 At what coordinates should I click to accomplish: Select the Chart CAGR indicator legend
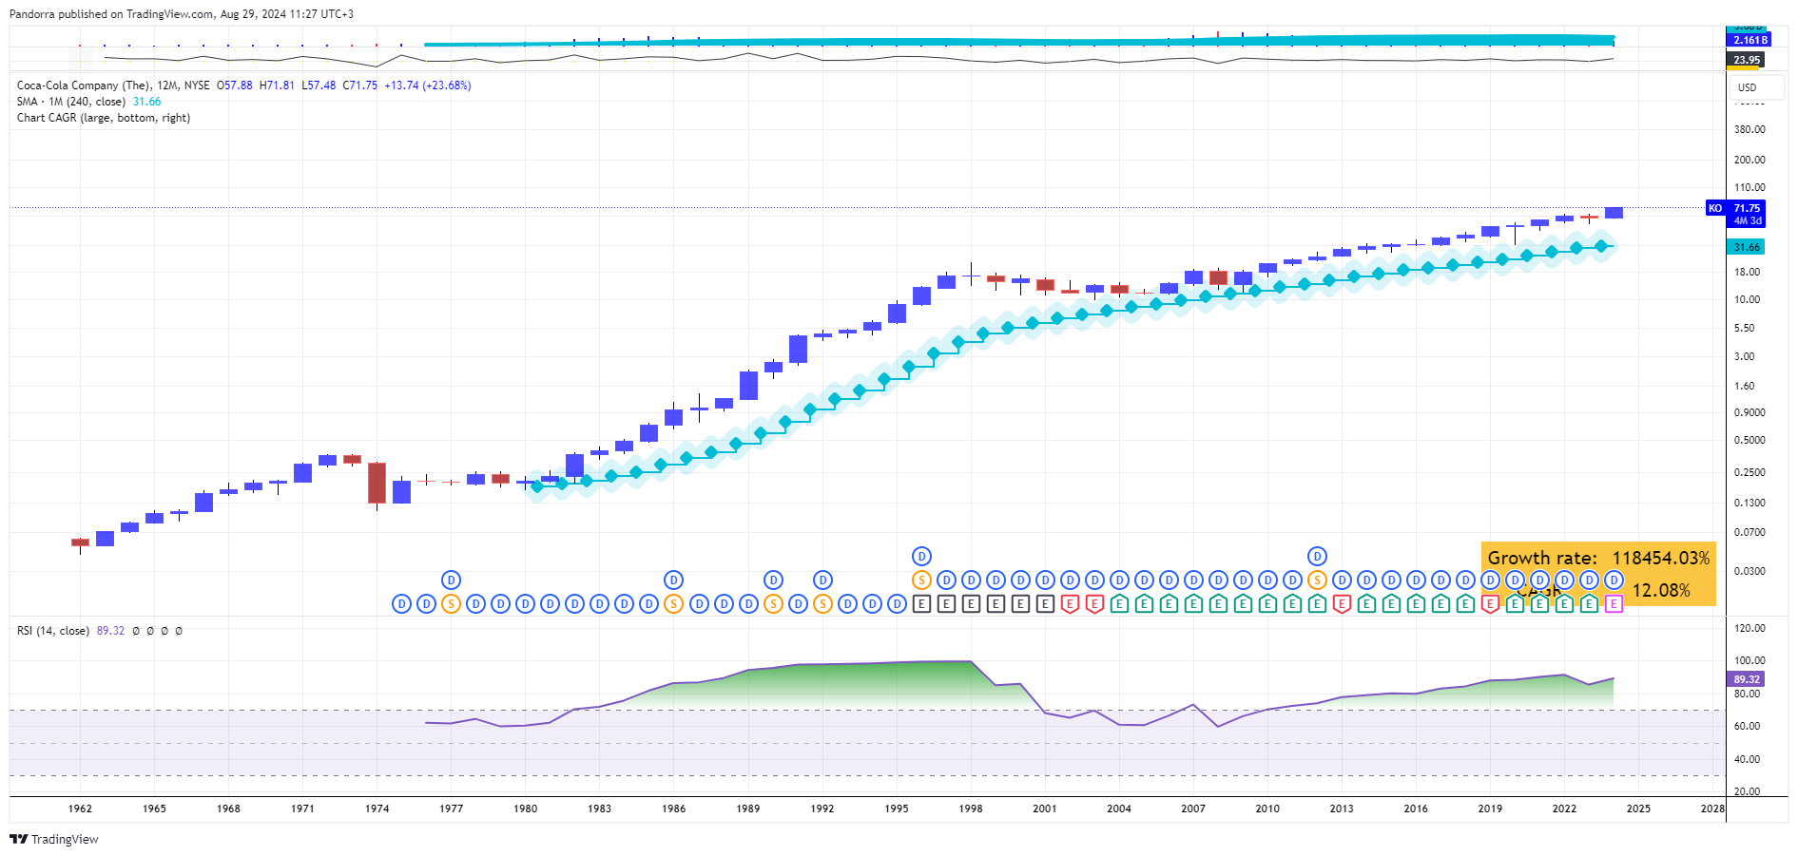click(x=104, y=118)
